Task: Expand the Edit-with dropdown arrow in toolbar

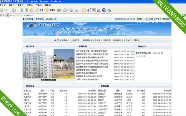Action: click(80, 10)
